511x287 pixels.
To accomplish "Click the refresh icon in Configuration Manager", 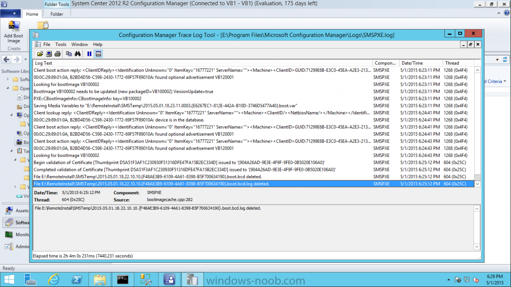I will 505,59.
